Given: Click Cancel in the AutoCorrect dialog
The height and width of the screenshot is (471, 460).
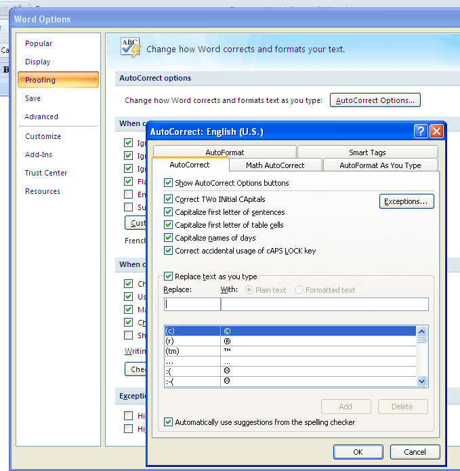Looking at the screenshot, I should pyautogui.click(x=415, y=452).
